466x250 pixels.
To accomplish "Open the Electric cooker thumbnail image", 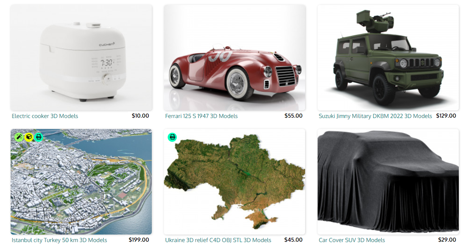I will 81,58.
